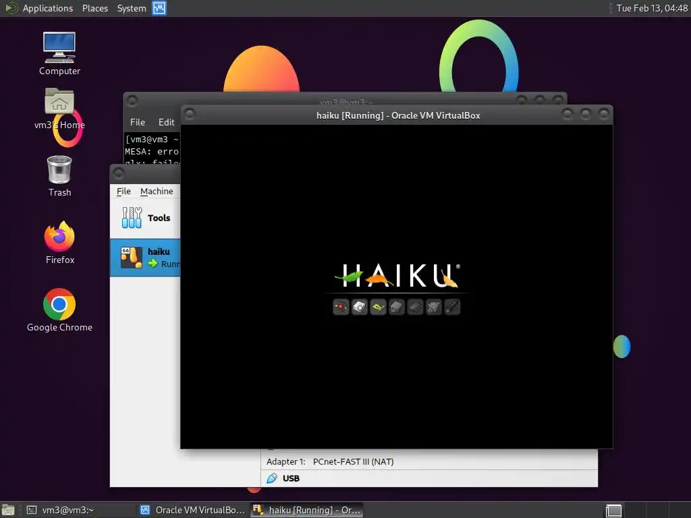
Task: Click the show desktop button in taskbar
Action: tap(8, 510)
